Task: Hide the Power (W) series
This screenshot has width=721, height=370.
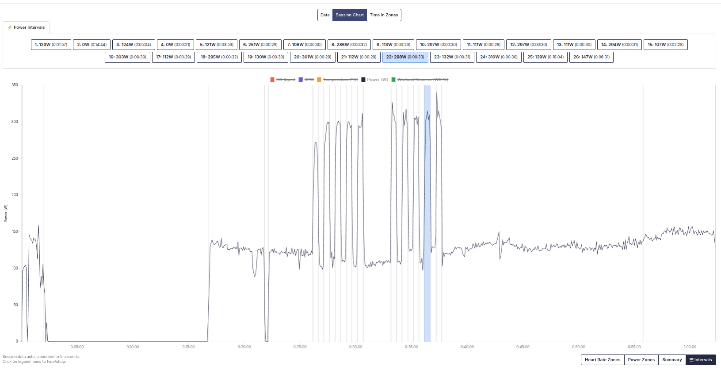Action: [374, 80]
